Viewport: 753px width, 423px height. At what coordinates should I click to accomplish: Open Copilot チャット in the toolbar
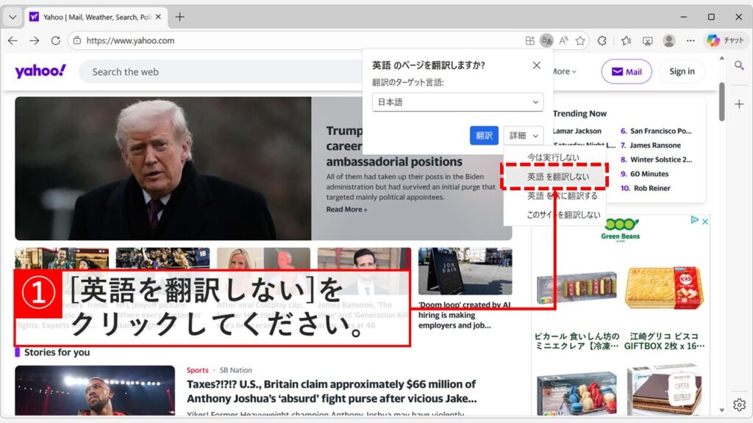(x=727, y=40)
